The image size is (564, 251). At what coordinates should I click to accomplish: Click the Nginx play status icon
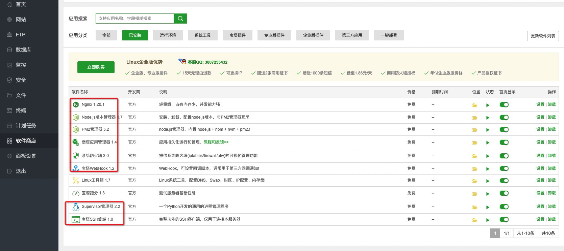(x=488, y=105)
